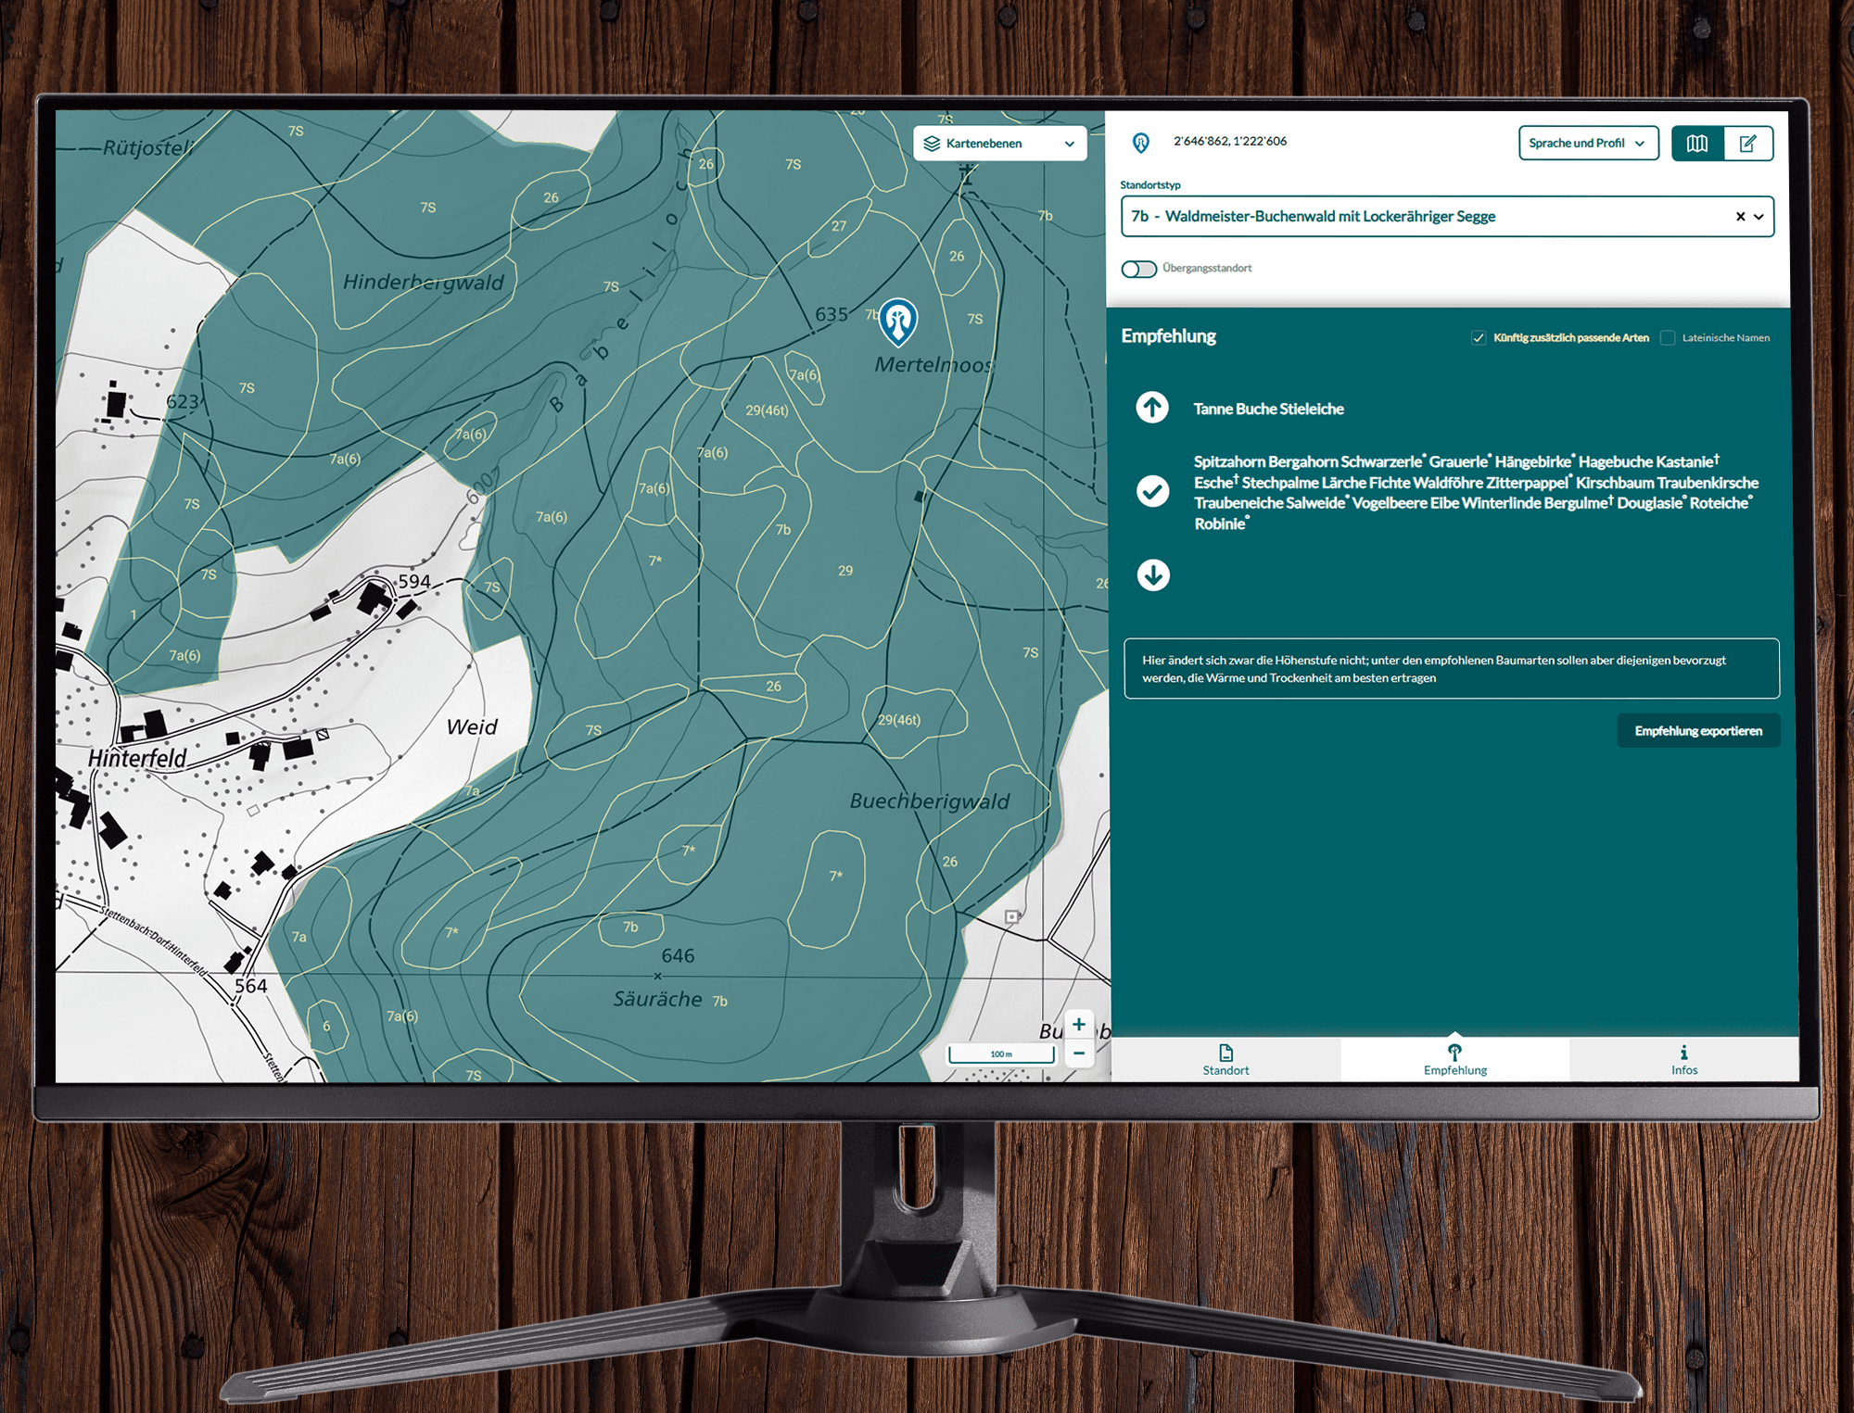Uncheck Künftig zusätzlich passende Arten checkbox
Image resolution: width=1854 pixels, height=1413 pixels.
click(x=1479, y=338)
